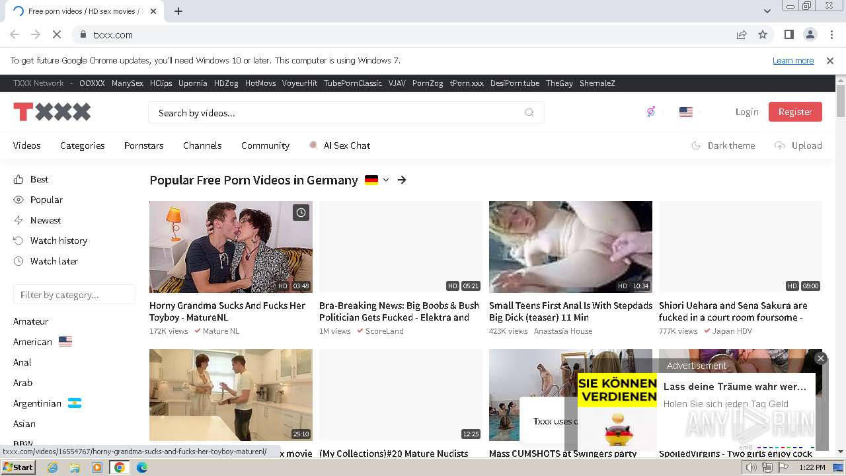The image size is (846, 476).
Task: Open Watch history in the sidebar
Action: tap(50, 241)
